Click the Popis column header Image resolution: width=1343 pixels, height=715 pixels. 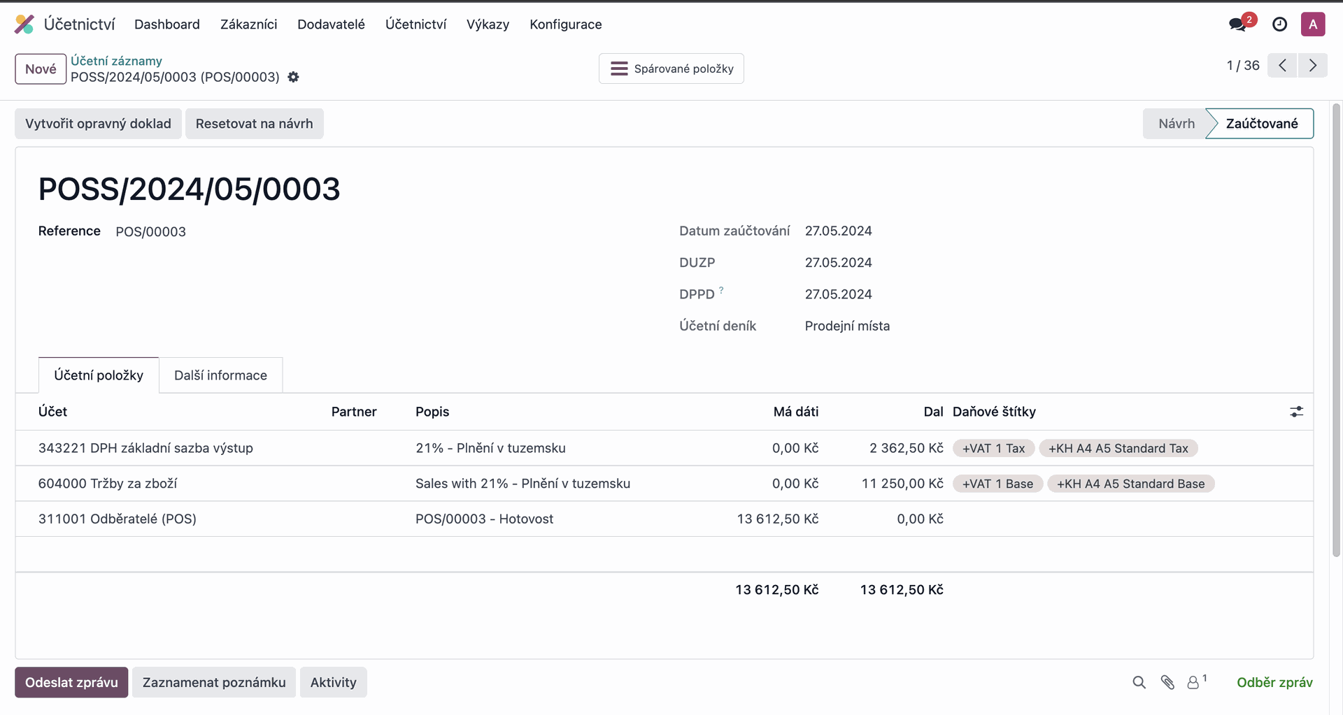click(x=432, y=412)
